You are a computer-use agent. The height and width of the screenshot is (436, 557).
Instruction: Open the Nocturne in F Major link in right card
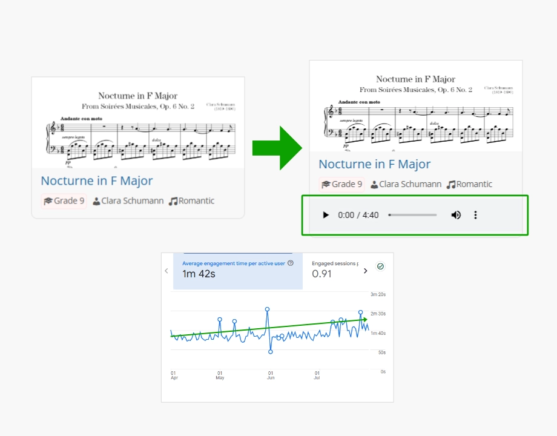pos(374,164)
